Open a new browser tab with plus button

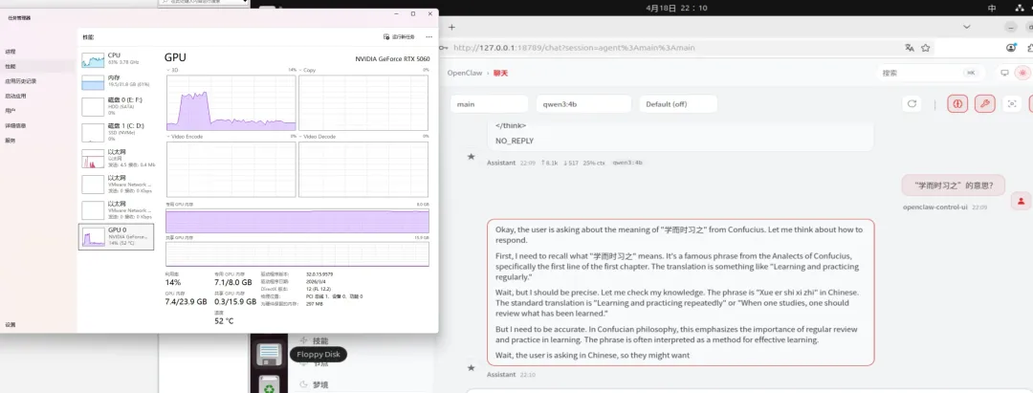pyautogui.click(x=451, y=27)
